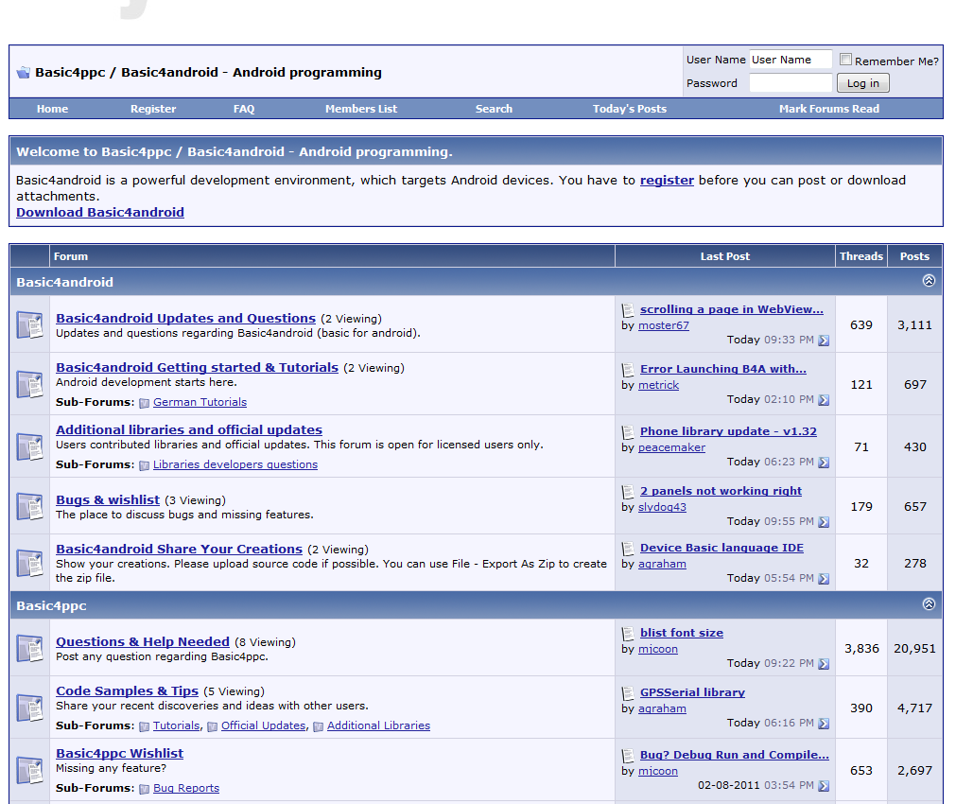This screenshot has width=956, height=804.
Task: Enable the Remember Me checkbox
Action: [x=845, y=59]
